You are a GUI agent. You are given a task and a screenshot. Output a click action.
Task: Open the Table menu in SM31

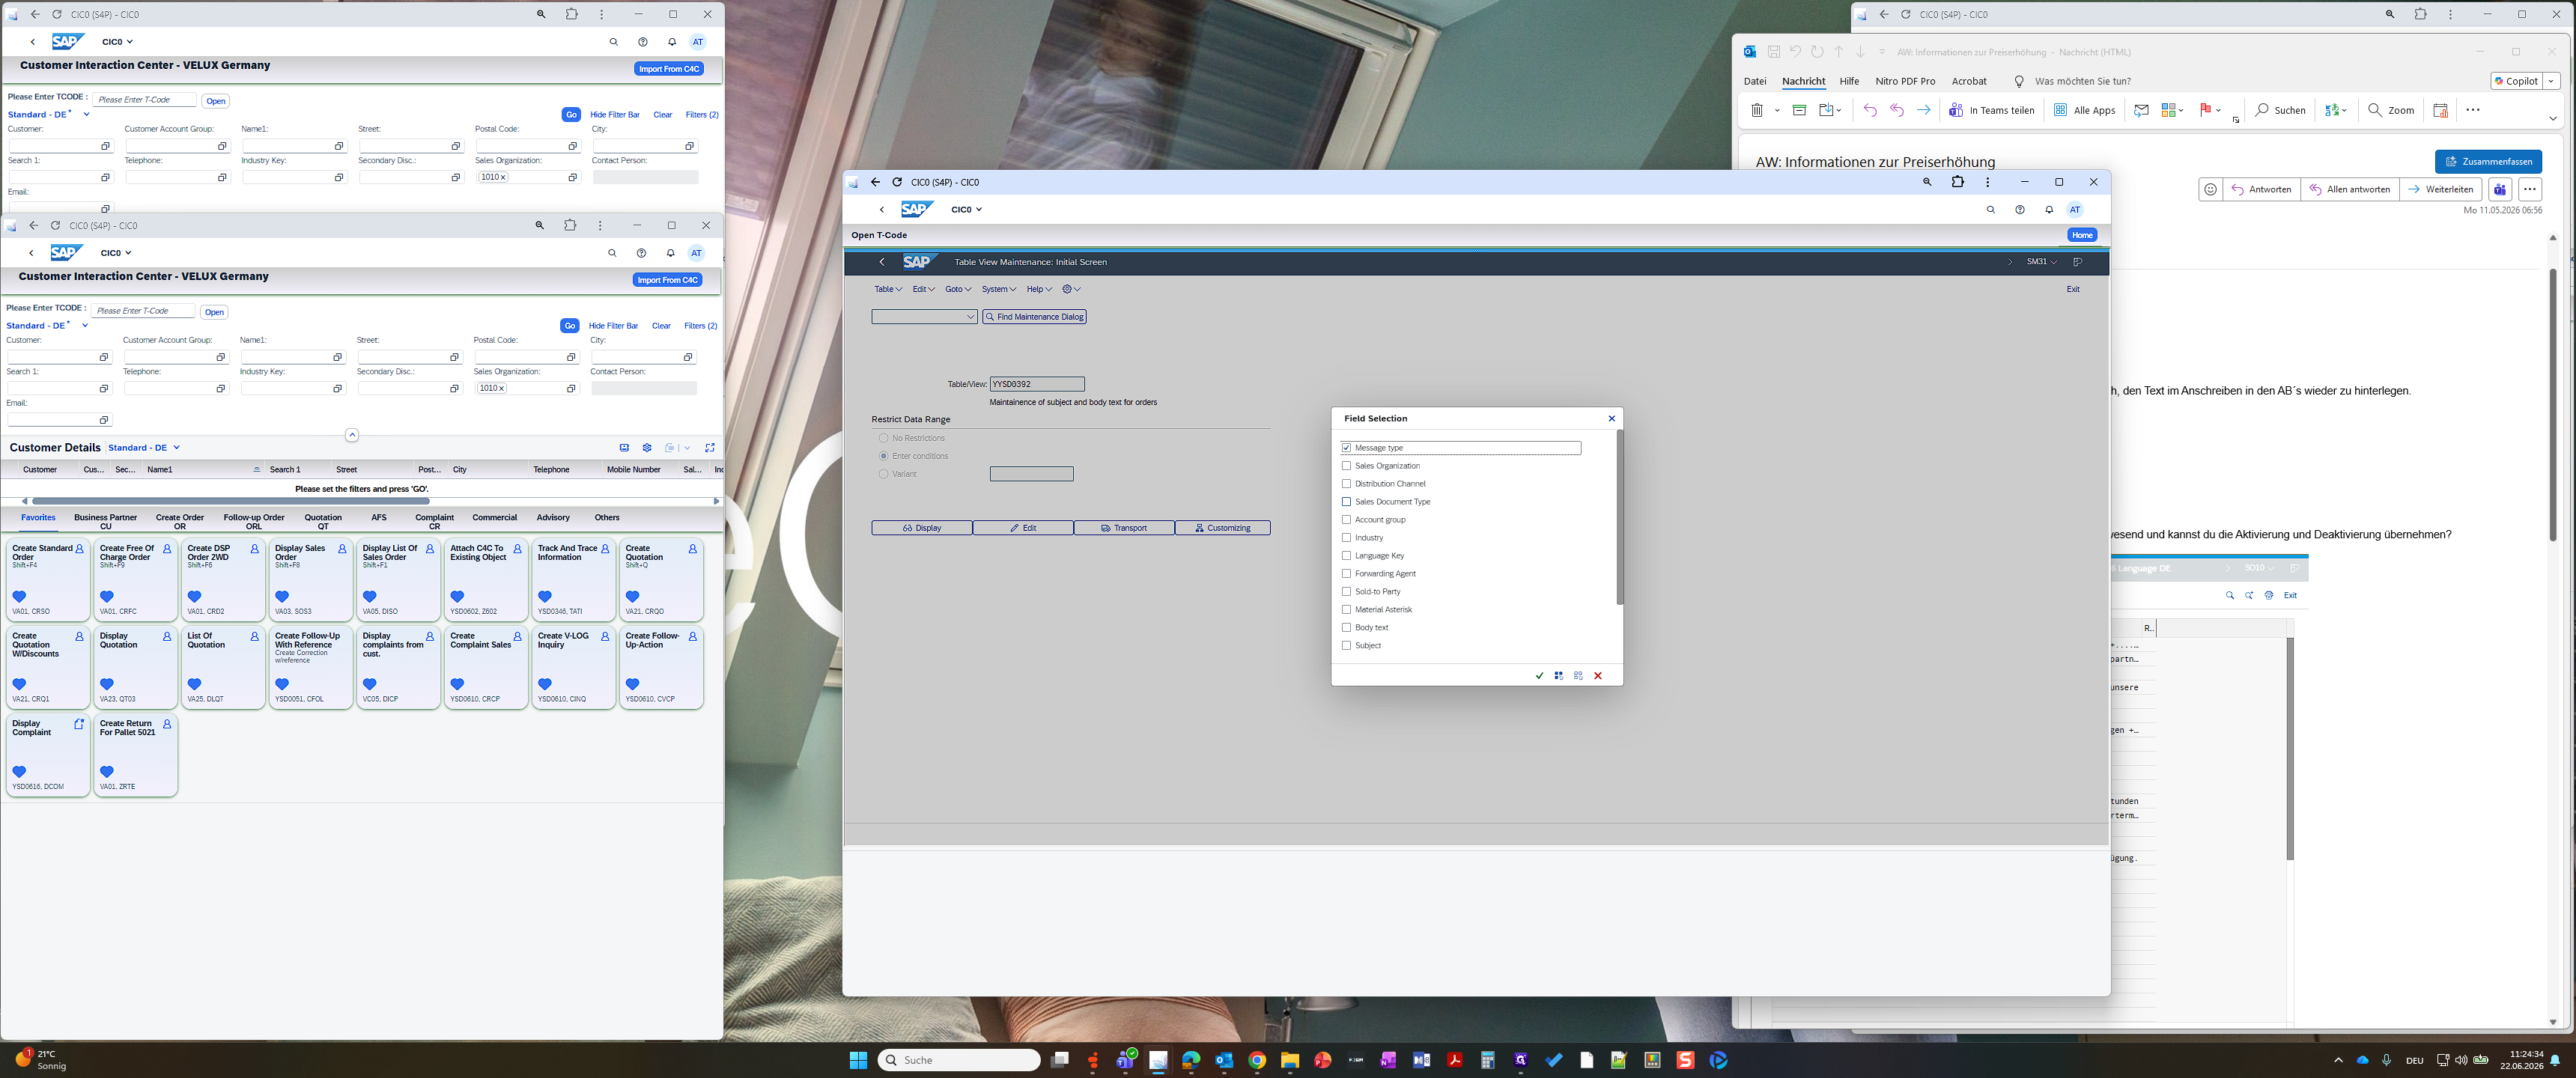coord(888,289)
